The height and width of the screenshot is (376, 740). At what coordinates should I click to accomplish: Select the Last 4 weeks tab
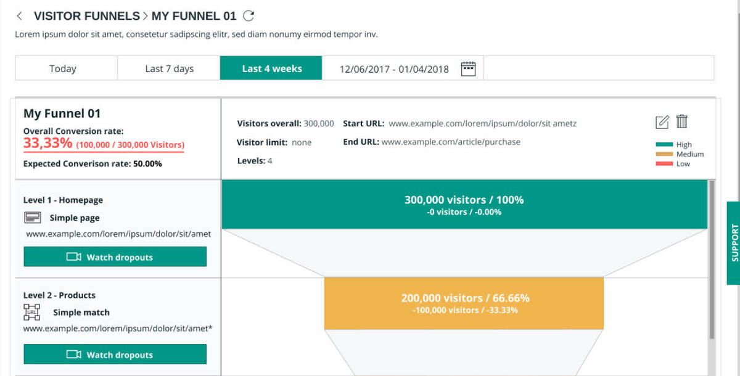[x=271, y=68]
